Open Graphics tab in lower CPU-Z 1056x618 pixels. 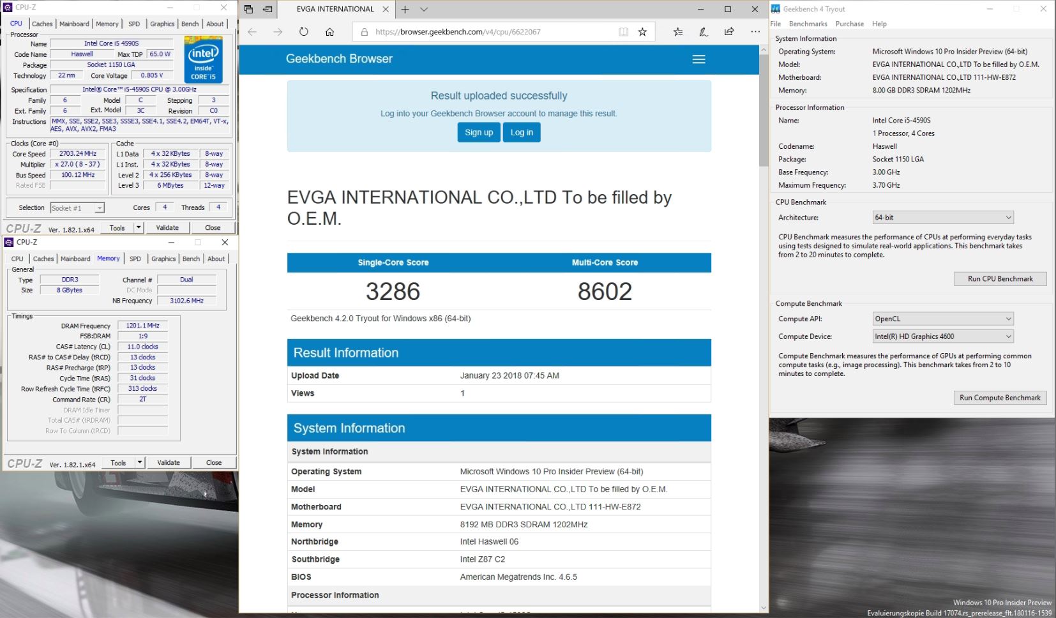tap(163, 259)
